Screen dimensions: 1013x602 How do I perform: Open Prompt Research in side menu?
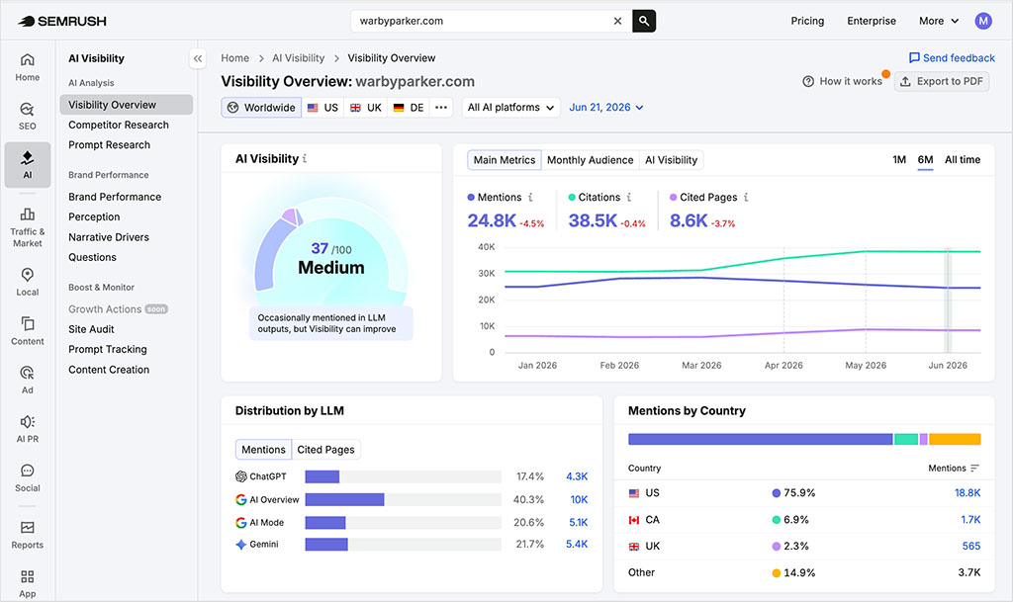pos(109,145)
